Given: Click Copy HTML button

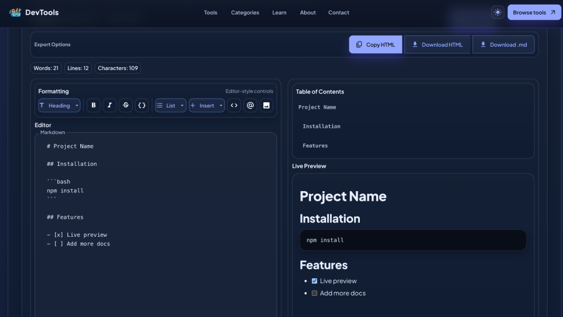Looking at the screenshot, I should (375, 45).
